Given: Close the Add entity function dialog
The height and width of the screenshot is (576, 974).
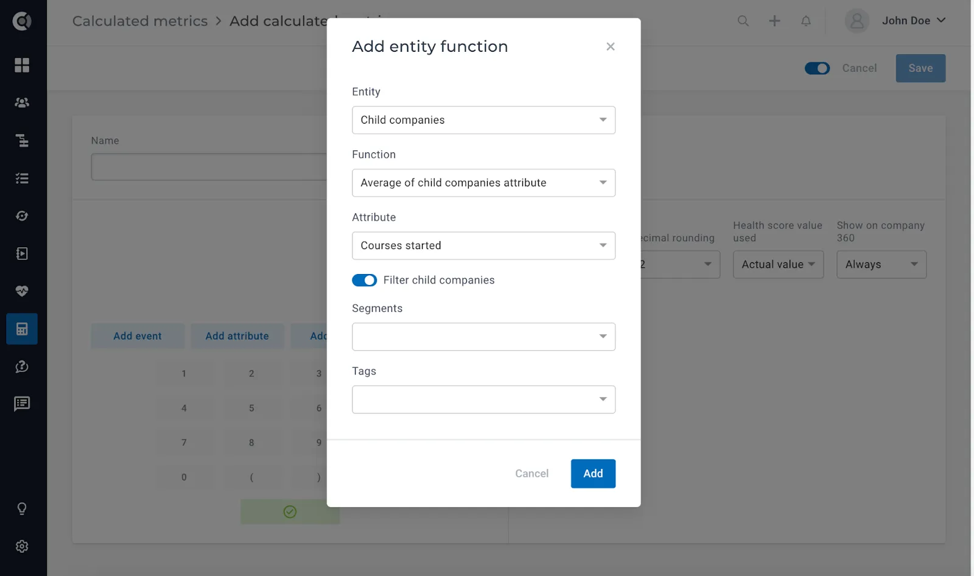Looking at the screenshot, I should [x=611, y=47].
